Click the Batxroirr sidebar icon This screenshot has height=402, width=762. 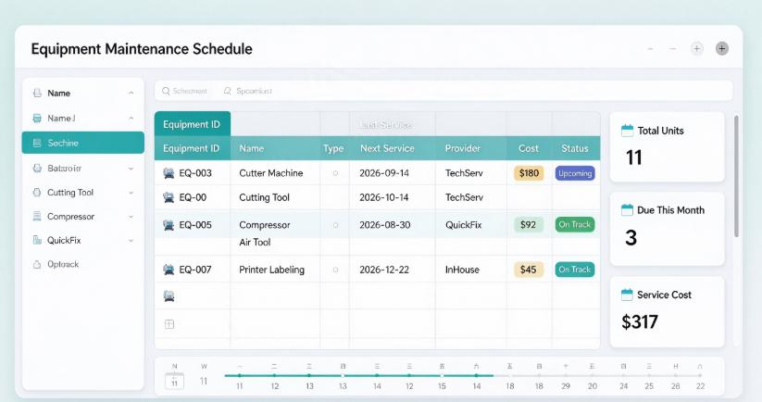pos(37,169)
